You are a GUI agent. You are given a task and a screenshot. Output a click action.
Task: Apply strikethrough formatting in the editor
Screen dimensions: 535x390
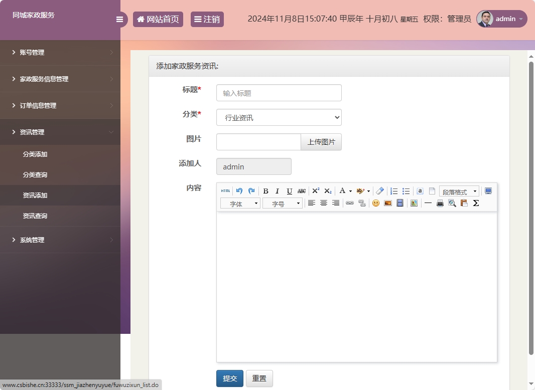[301, 191]
